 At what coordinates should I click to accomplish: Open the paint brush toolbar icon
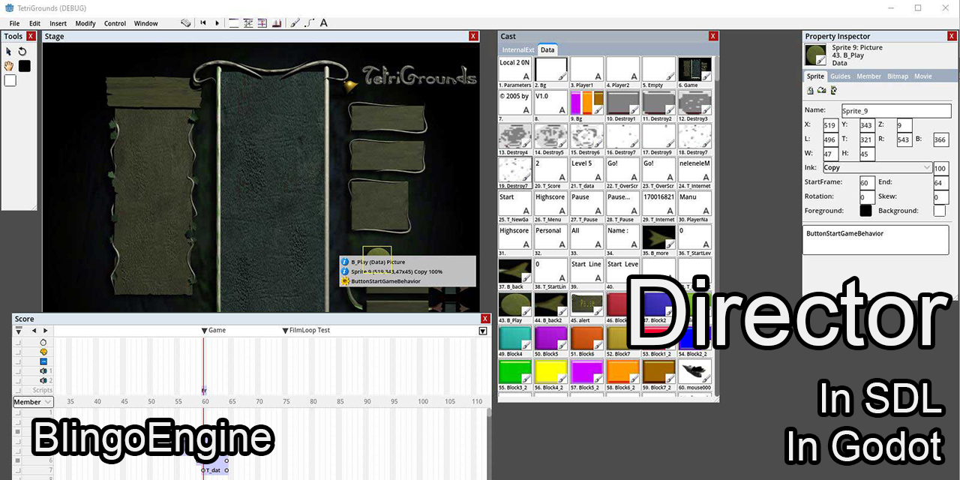pos(295,23)
